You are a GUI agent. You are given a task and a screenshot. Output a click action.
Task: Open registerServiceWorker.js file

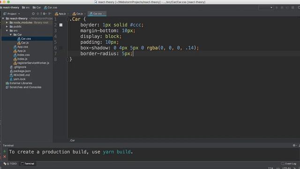31,63
